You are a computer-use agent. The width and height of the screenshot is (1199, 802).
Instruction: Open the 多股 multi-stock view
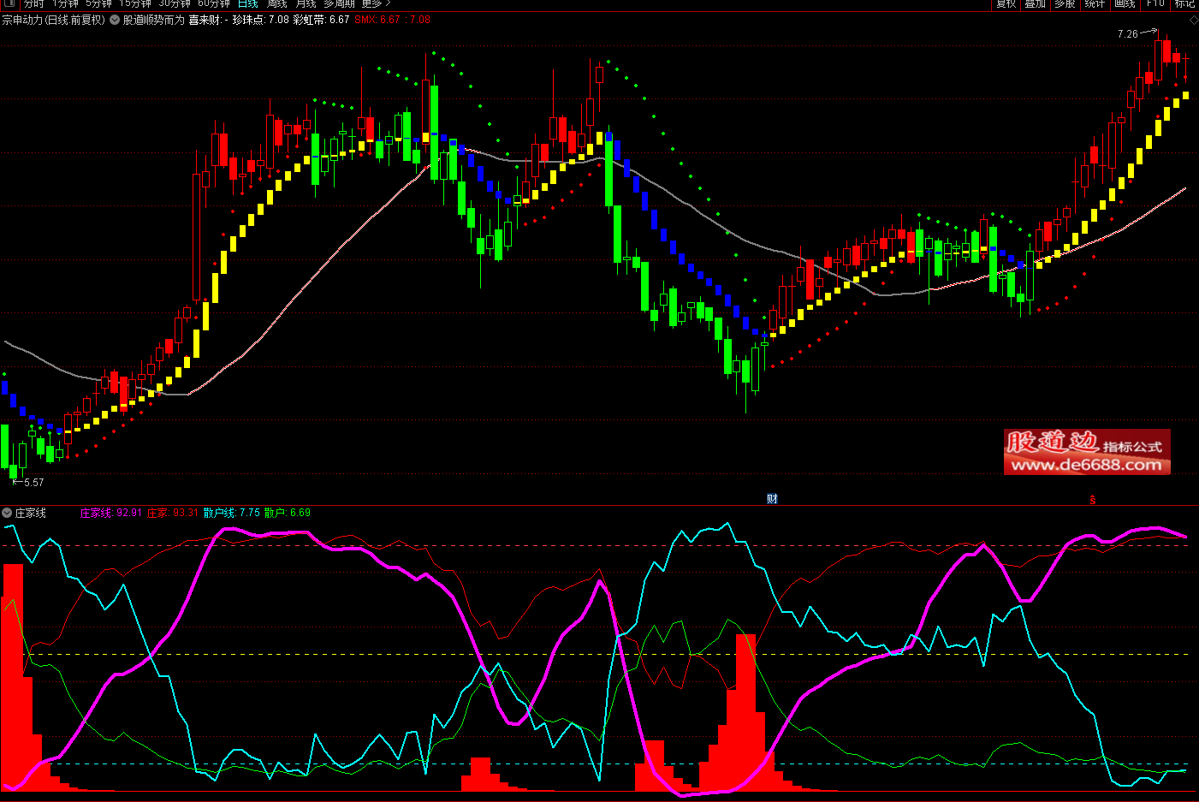1065,3
